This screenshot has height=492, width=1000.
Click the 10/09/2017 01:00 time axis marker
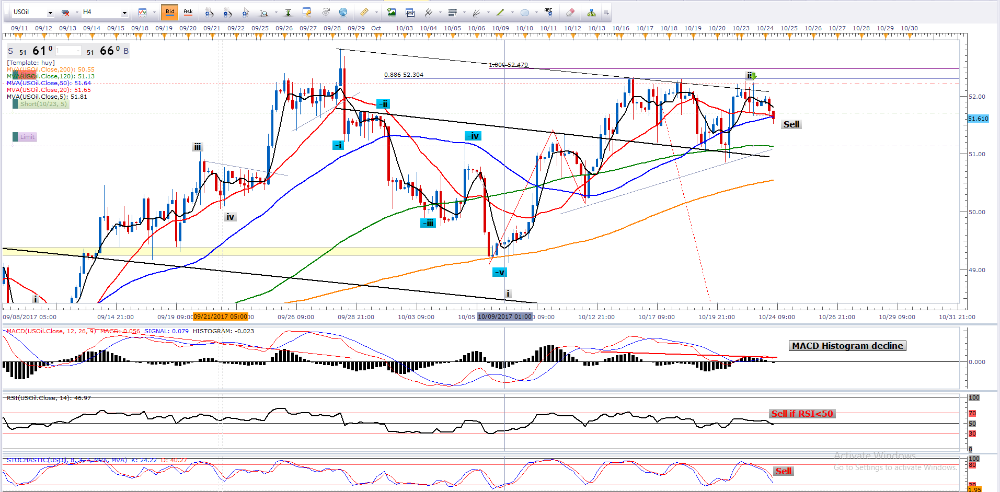click(x=504, y=317)
